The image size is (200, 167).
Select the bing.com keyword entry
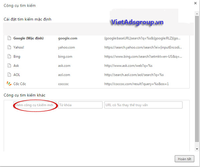click(65, 56)
